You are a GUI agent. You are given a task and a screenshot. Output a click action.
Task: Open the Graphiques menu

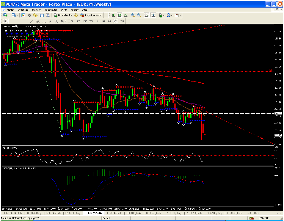point(51,9)
